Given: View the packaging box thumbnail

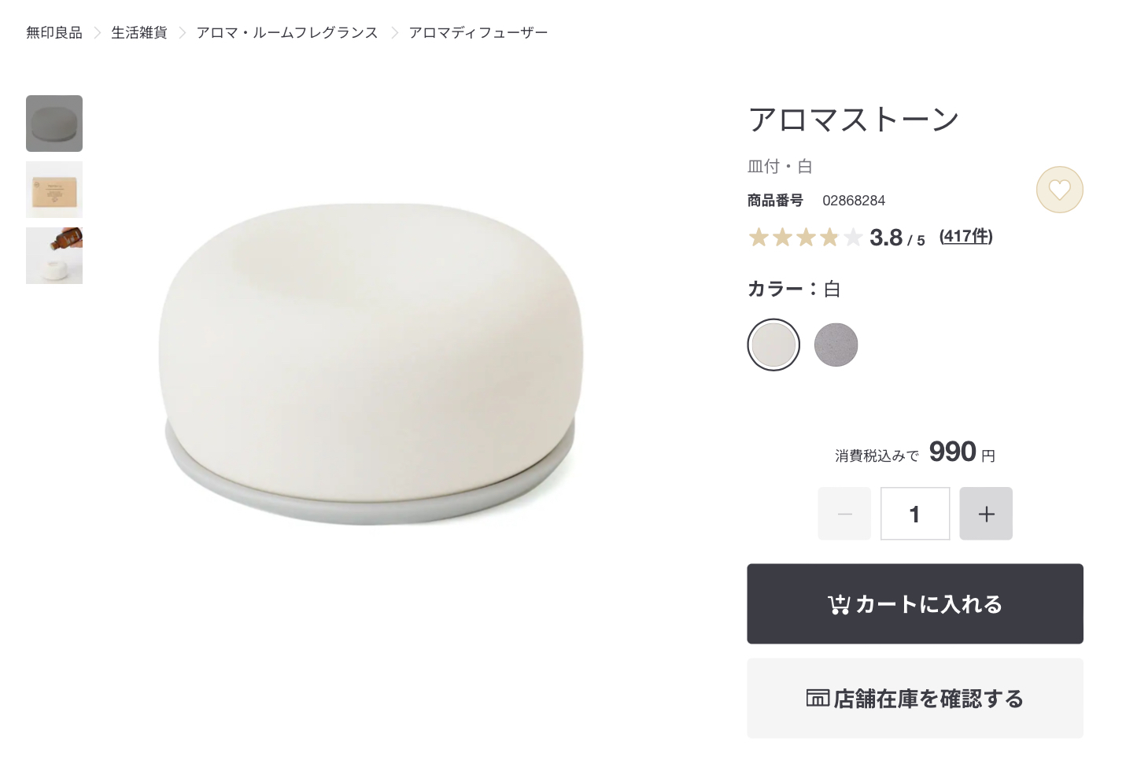Looking at the screenshot, I should 54,190.
